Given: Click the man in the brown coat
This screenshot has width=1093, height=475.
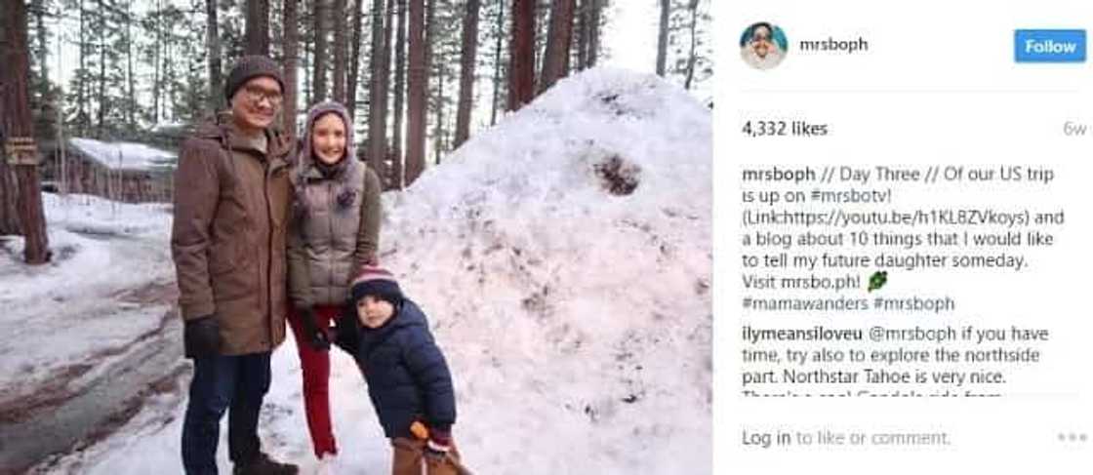Looking at the screenshot, I should tap(233, 264).
